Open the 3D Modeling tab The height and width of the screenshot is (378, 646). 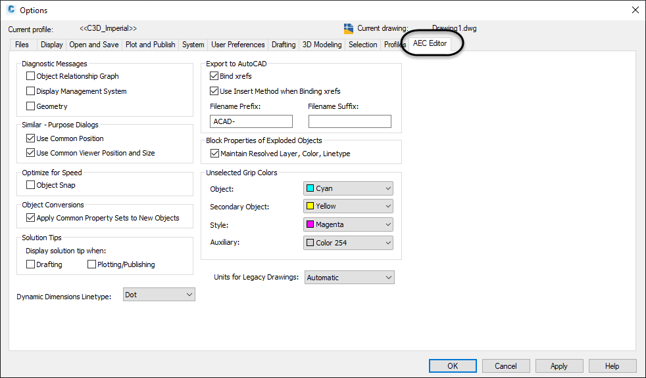pyautogui.click(x=322, y=45)
